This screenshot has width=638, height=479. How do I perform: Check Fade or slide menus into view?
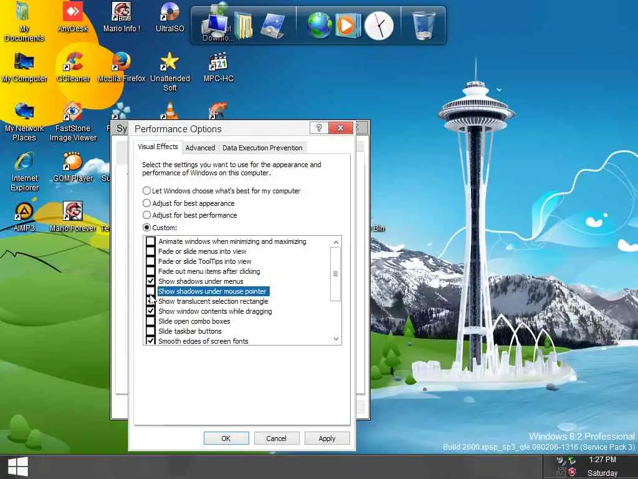(x=151, y=251)
